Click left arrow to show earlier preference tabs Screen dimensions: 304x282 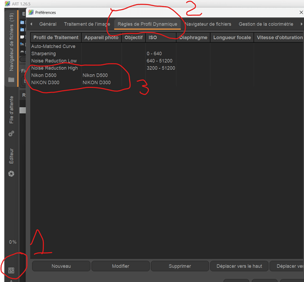tap(31, 24)
